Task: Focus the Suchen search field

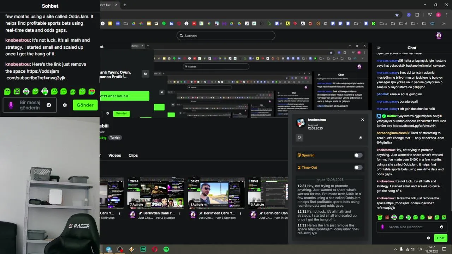Action: pos(226,36)
